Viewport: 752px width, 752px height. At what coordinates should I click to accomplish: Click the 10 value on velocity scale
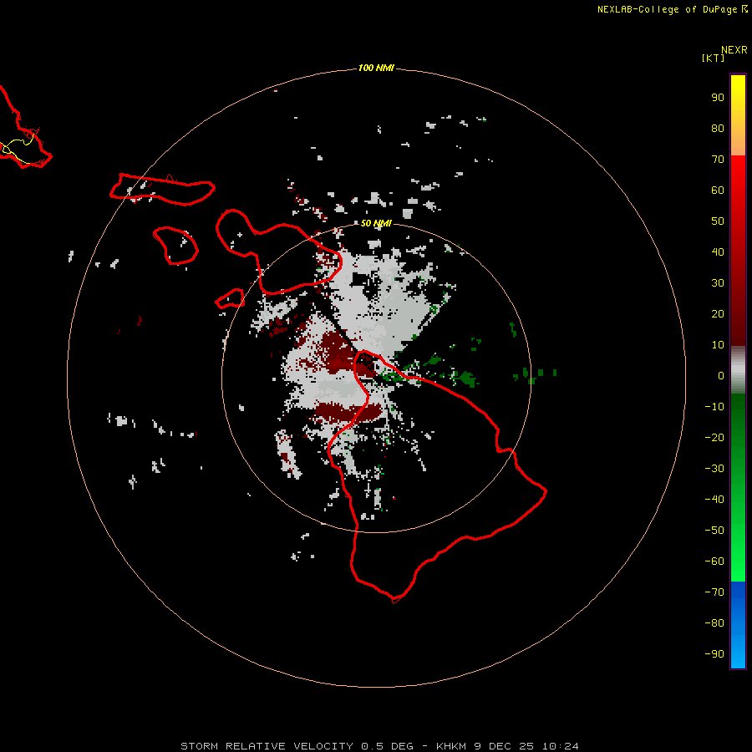(718, 345)
